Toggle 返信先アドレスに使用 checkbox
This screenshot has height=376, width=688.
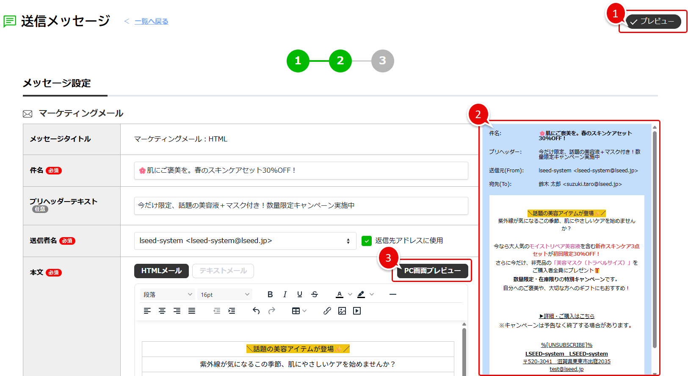(x=367, y=241)
